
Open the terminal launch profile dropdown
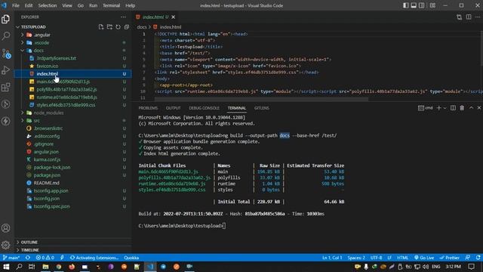click(x=445, y=108)
